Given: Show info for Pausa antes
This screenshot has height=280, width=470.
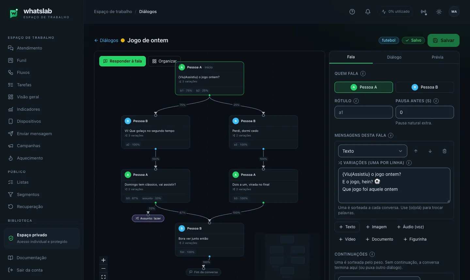Looking at the screenshot, I should click(x=436, y=101).
